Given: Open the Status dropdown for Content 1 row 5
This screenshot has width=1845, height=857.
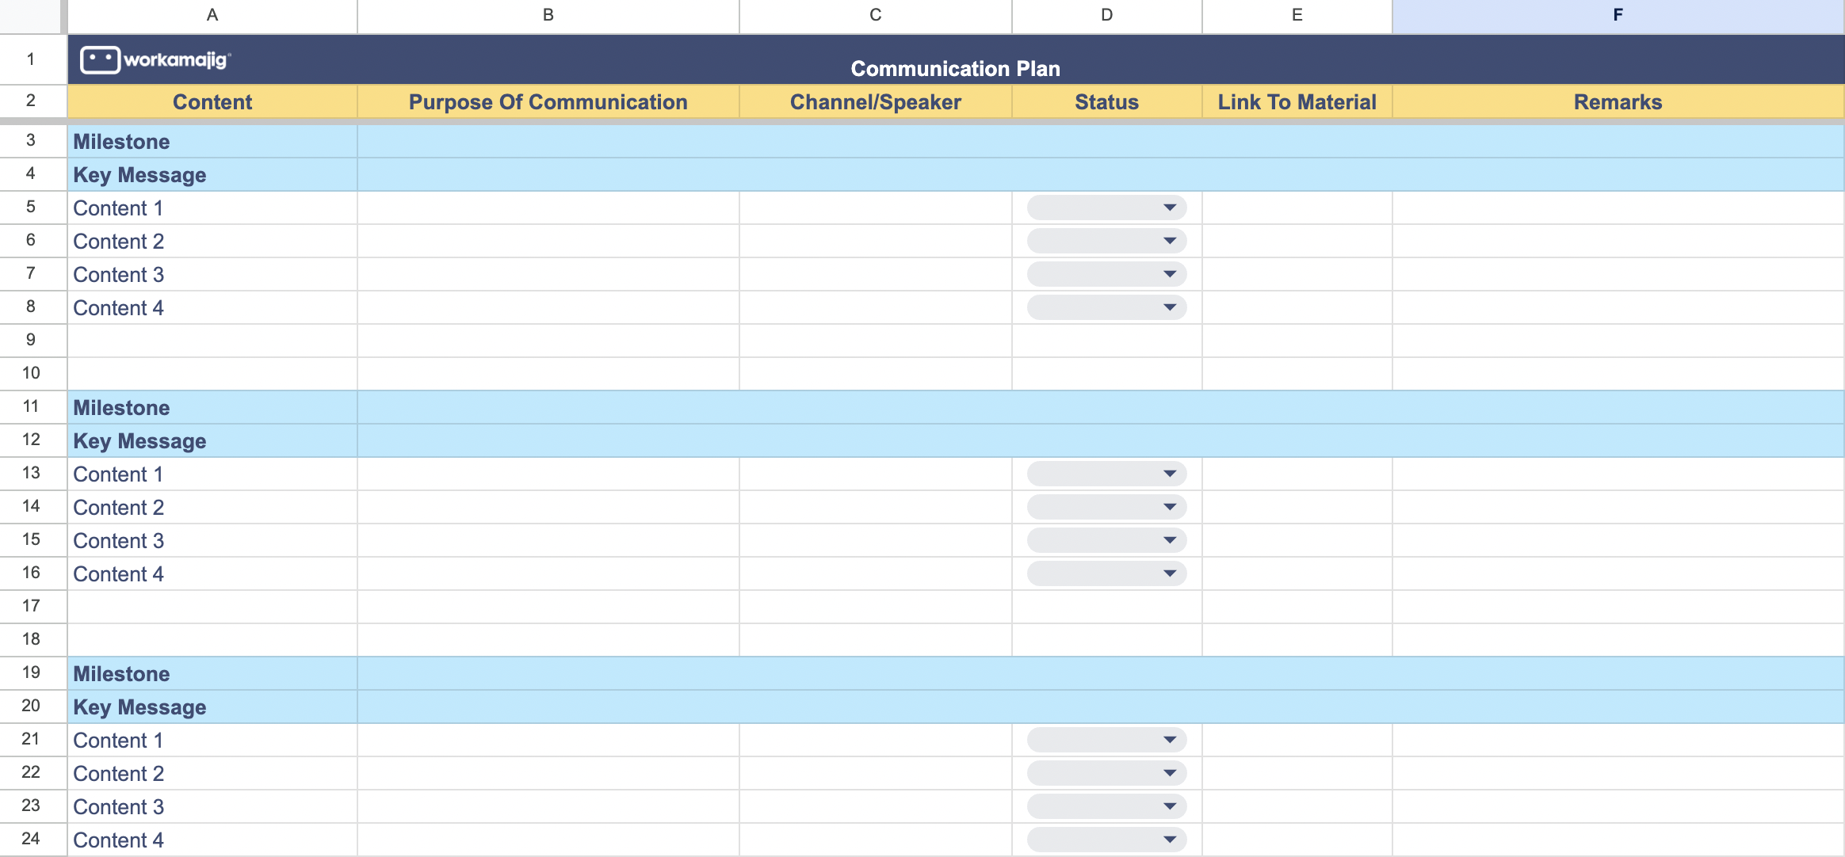Looking at the screenshot, I should [x=1106, y=208].
